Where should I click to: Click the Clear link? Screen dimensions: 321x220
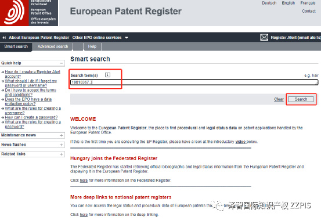pyautogui.click(x=279, y=99)
